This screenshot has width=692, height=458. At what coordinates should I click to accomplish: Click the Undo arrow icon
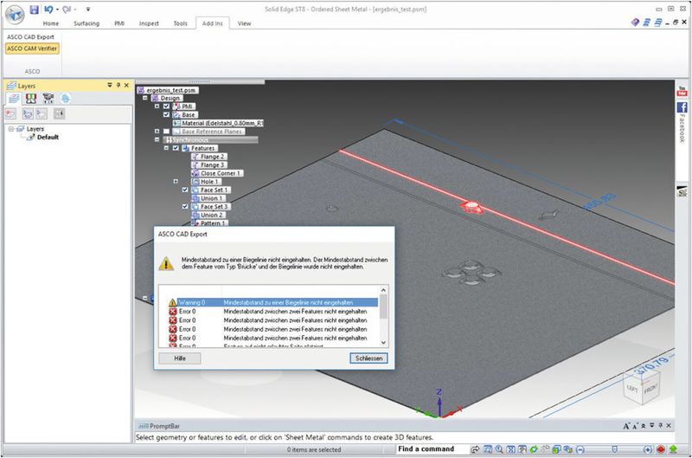coord(49,10)
